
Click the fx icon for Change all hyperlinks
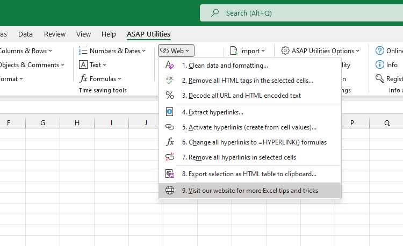pyautogui.click(x=170, y=142)
